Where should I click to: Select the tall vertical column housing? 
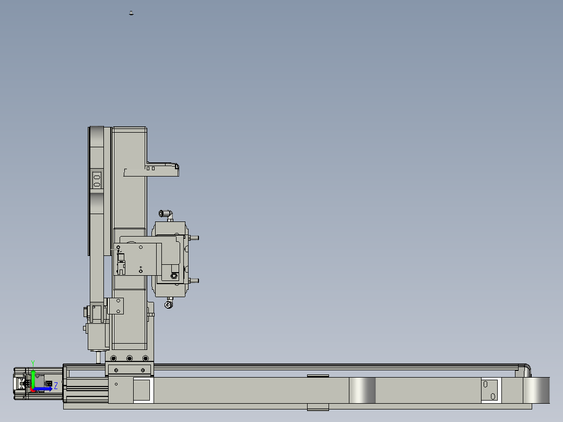point(130,238)
